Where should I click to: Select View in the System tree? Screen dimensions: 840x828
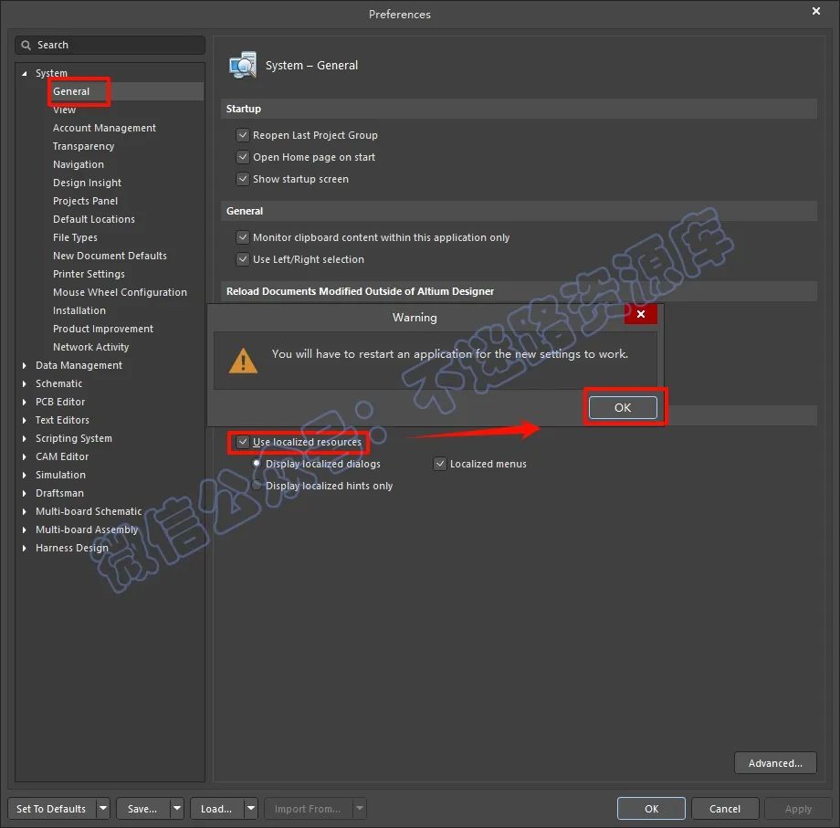(x=64, y=110)
